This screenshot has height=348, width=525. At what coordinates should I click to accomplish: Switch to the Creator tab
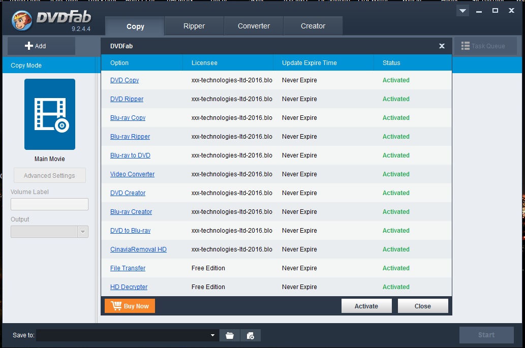(313, 26)
